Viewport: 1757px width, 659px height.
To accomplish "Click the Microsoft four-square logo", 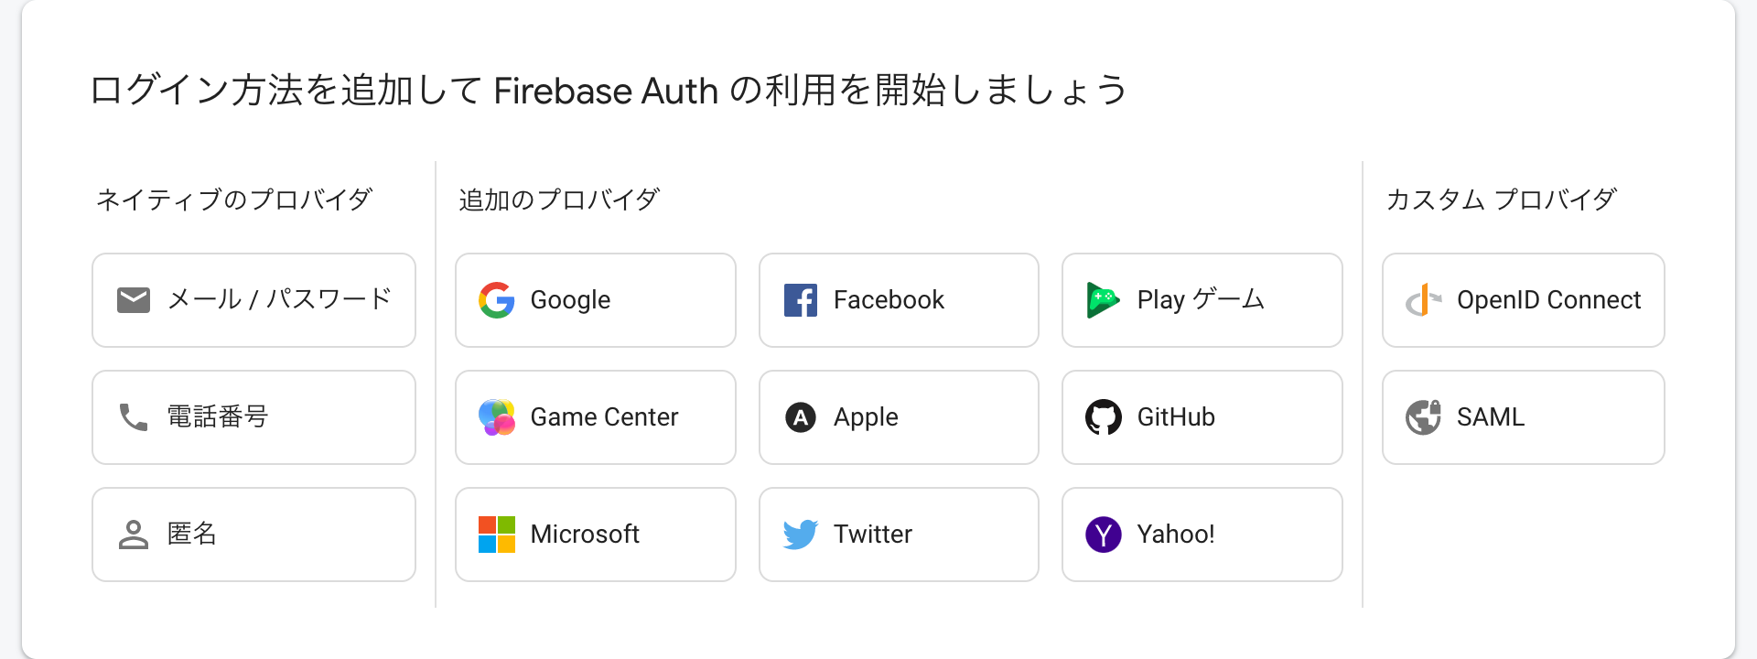I will (497, 535).
